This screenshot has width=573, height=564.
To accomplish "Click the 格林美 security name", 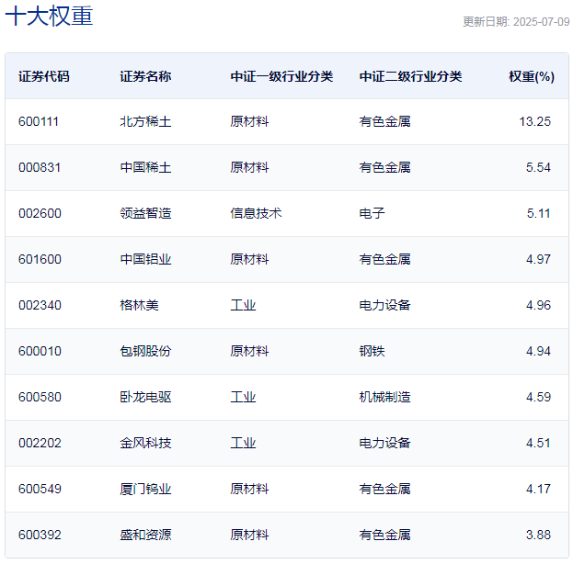I will click(x=139, y=305).
